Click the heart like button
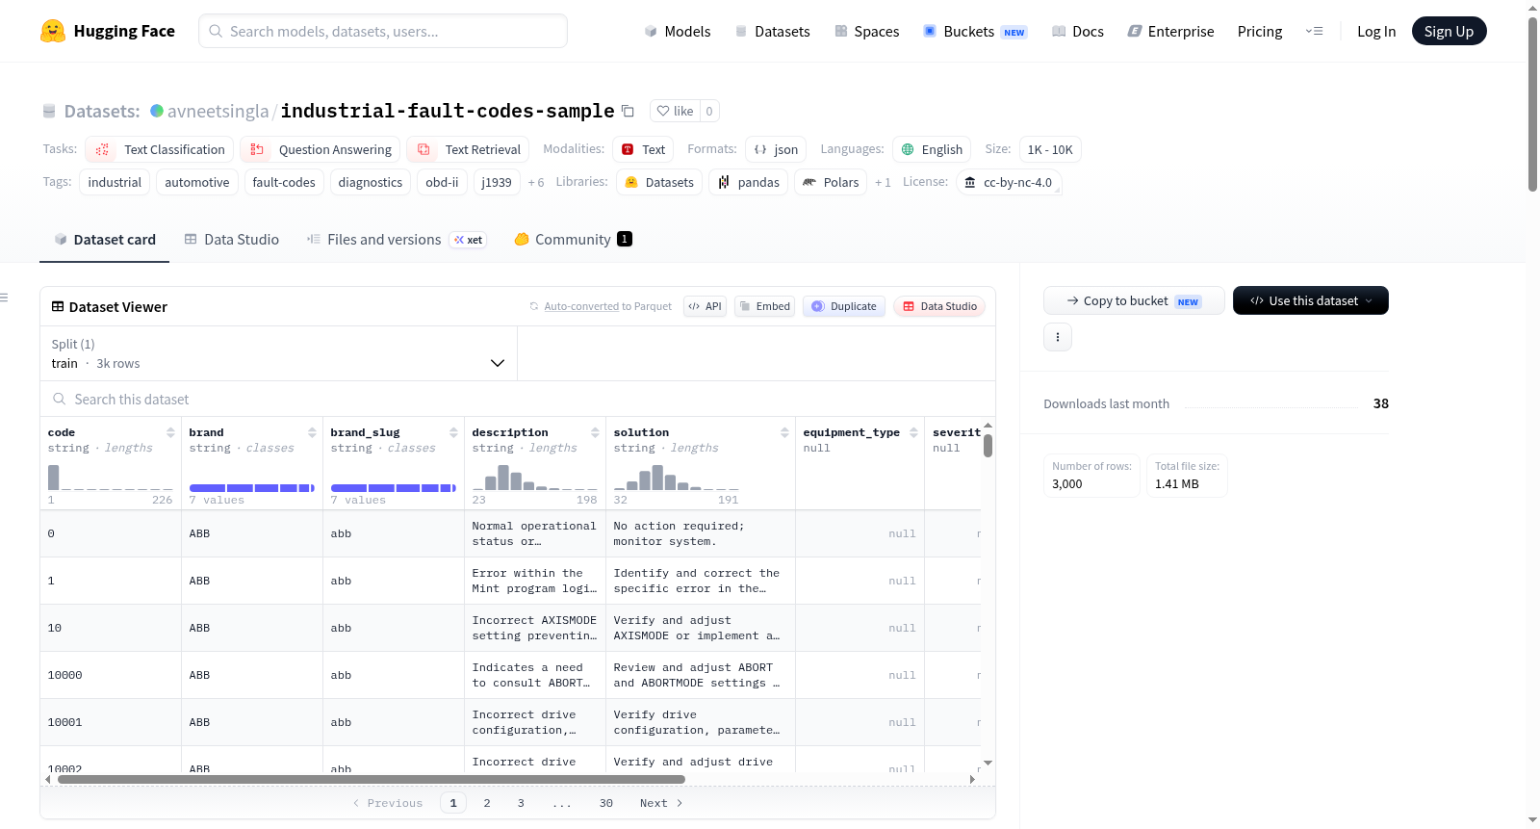The height and width of the screenshot is (829, 1540). (675, 111)
